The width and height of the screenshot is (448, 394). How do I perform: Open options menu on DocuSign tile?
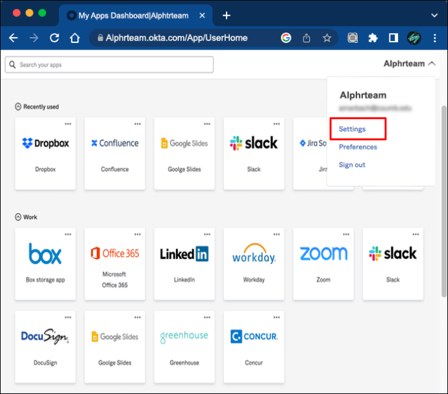(x=68, y=317)
